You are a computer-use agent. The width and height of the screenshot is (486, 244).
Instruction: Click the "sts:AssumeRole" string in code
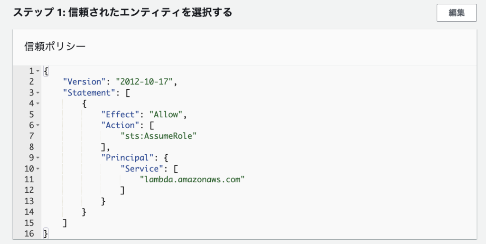coord(158,136)
